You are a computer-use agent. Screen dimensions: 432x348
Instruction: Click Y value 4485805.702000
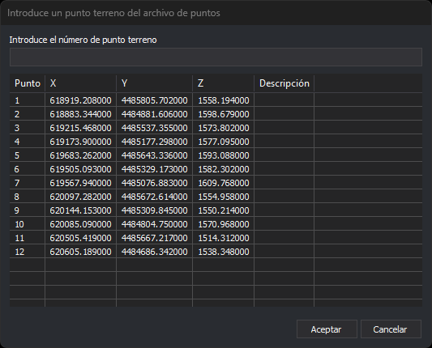[155, 100]
